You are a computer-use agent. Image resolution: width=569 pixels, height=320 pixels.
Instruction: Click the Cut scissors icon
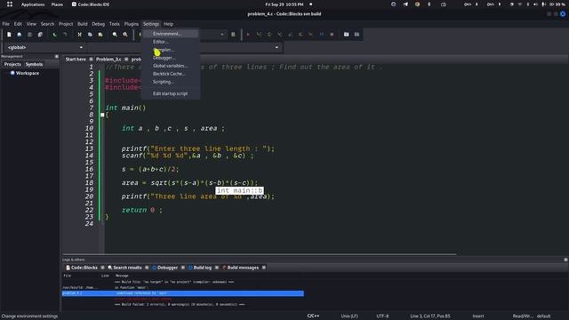click(79, 35)
